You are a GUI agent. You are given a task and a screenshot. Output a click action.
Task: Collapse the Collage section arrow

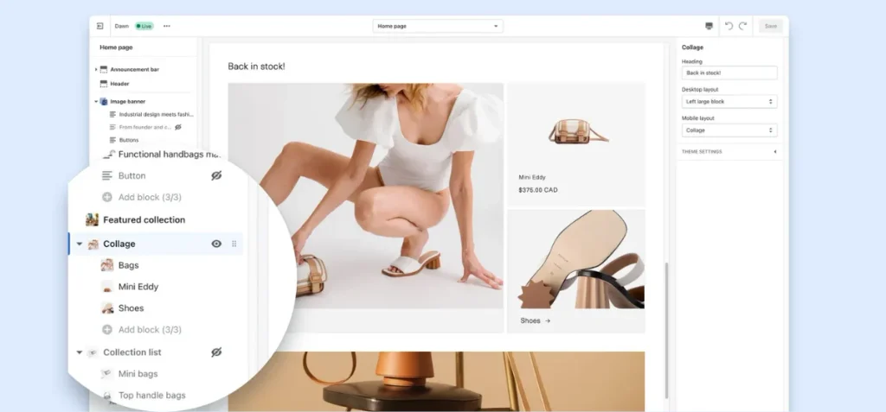[79, 244]
